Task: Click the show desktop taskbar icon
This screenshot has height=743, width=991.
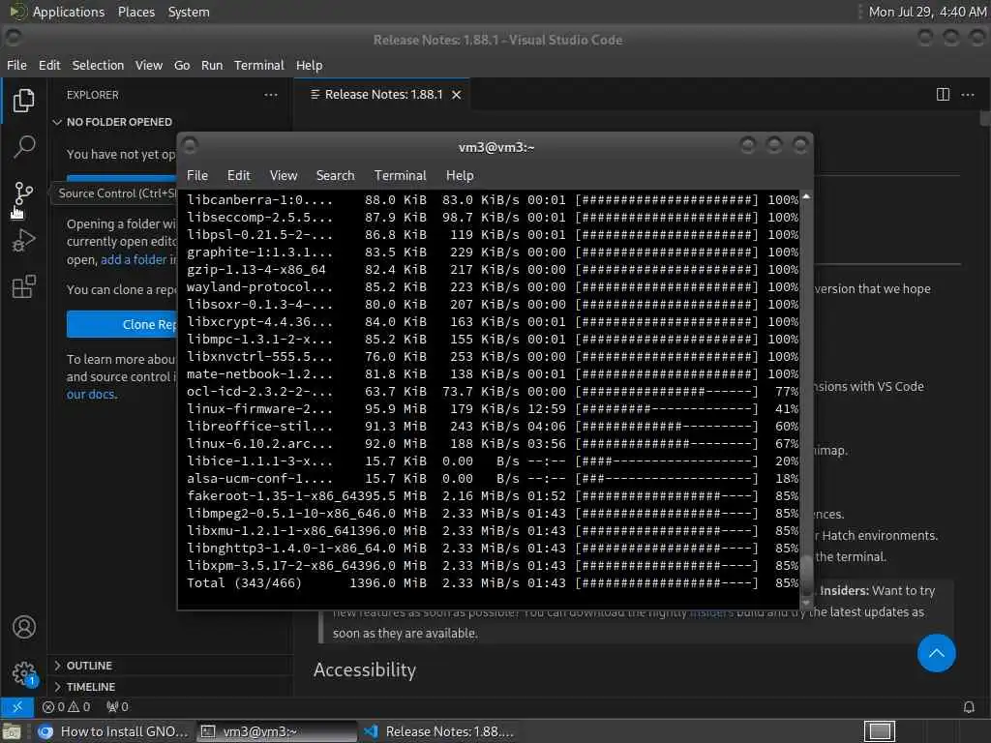Action: (x=12, y=731)
